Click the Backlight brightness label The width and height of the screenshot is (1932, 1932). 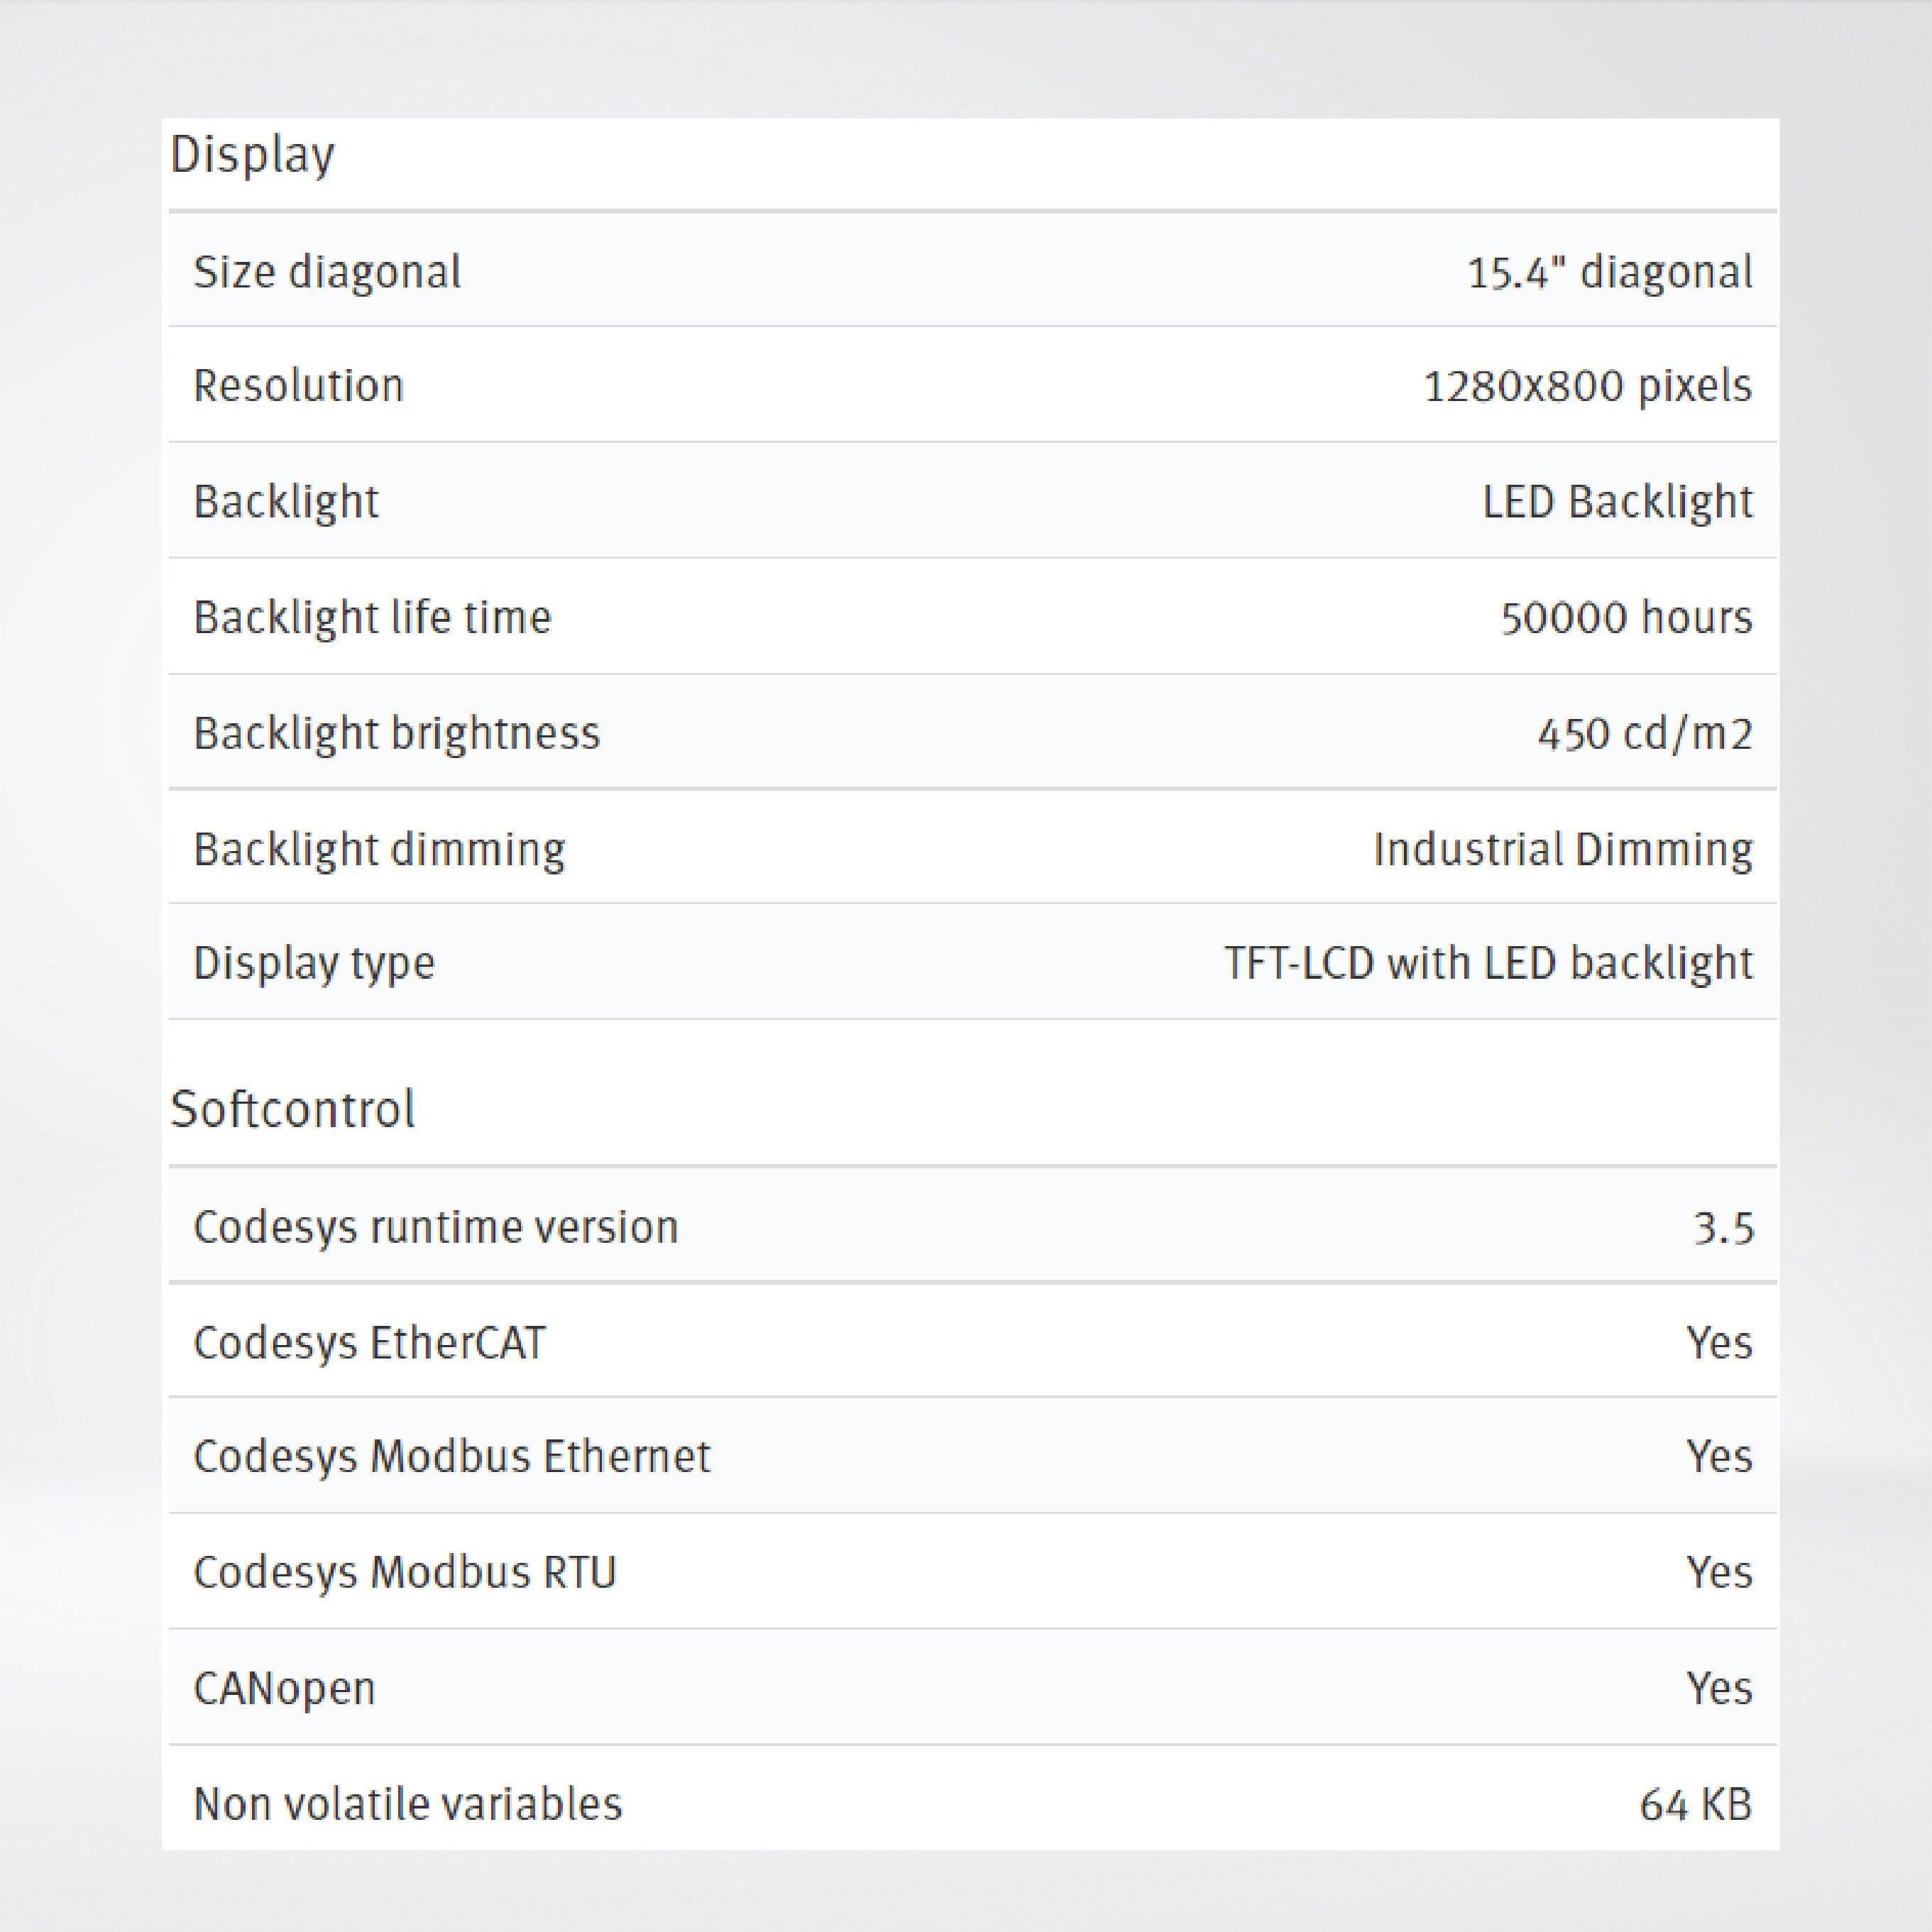[396, 733]
